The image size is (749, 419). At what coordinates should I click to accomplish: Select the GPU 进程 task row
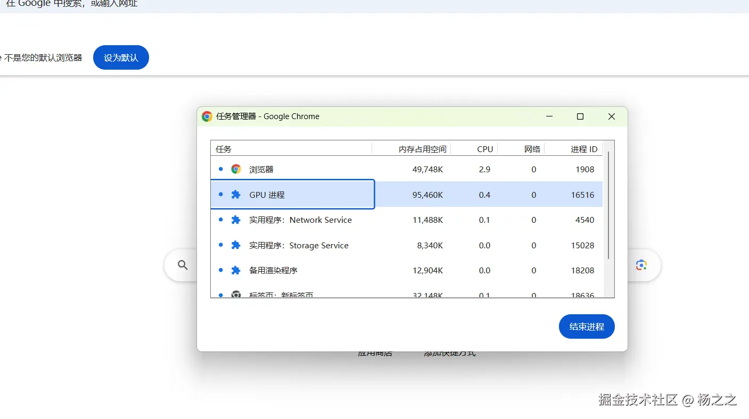point(407,195)
